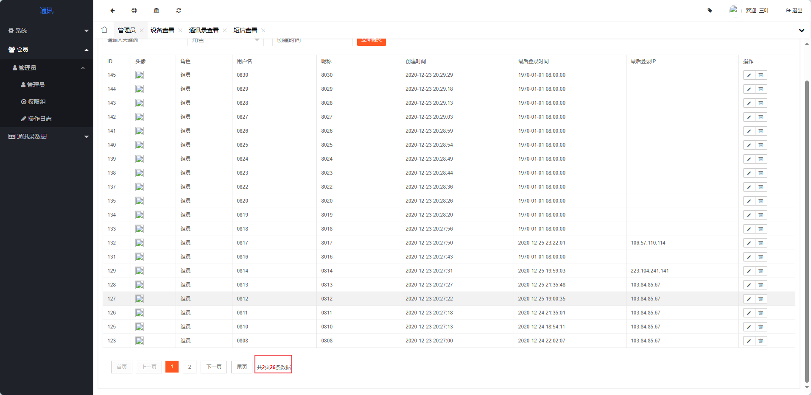Go to page 2 of results

190,367
